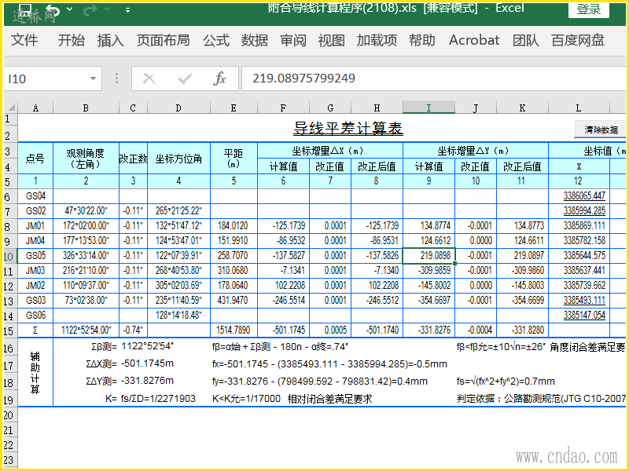Screen dimensions: 629x471
Task: Open the Undo history dropdown arrow
Action: pos(69,10)
